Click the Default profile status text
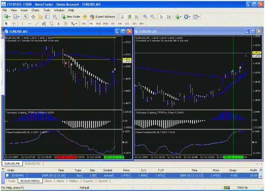This screenshot has width=265, height=191. tap(84, 188)
